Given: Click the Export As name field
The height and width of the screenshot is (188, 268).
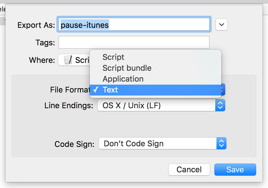Looking at the screenshot, I should (x=134, y=24).
